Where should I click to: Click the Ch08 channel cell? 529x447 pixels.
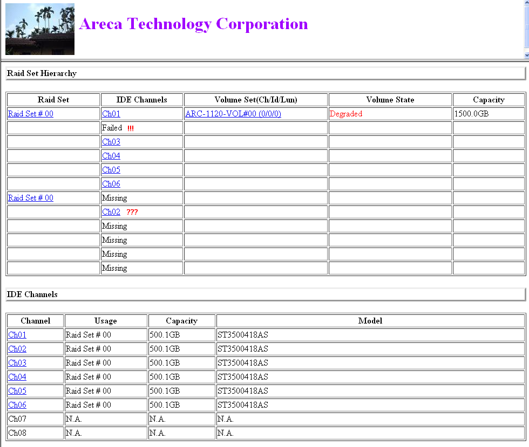point(36,433)
